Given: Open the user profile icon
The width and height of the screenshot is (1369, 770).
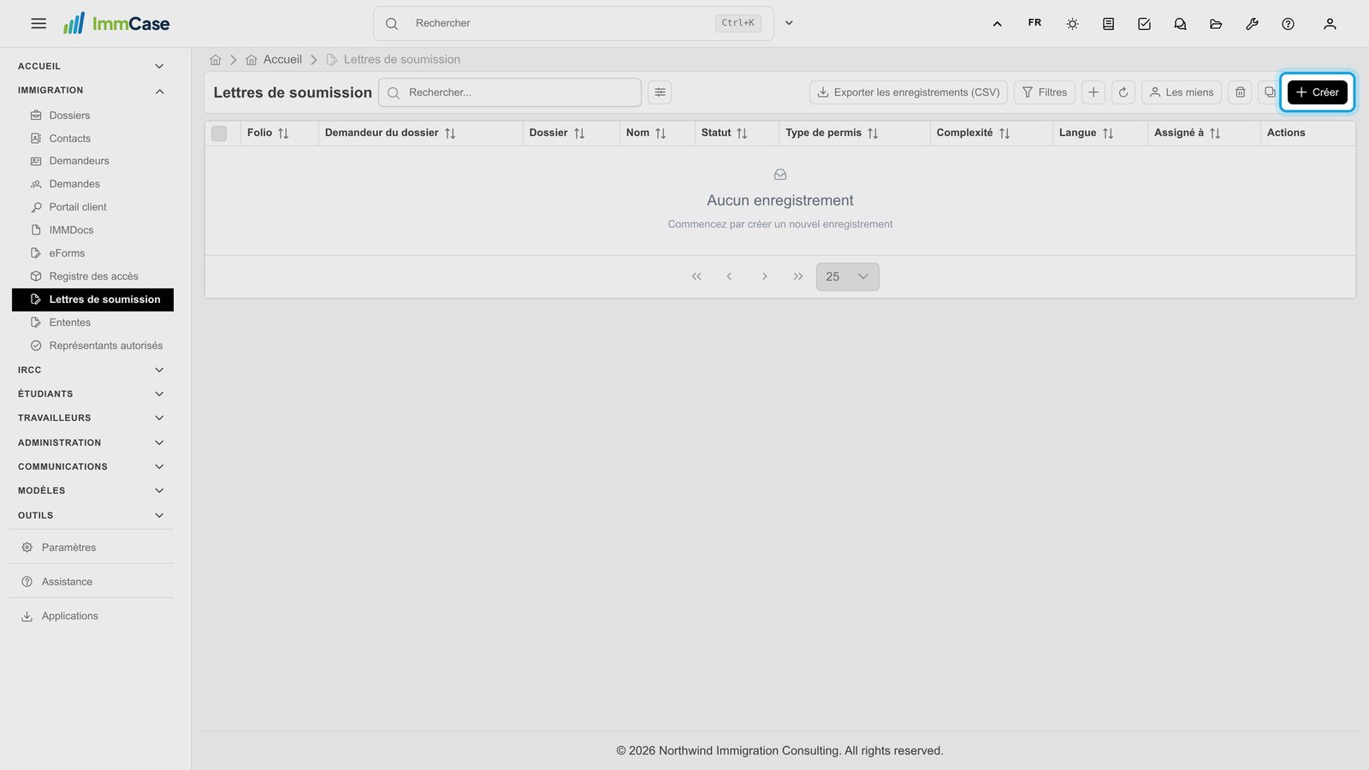Looking at the screenshot, I should click(1330, 24).
